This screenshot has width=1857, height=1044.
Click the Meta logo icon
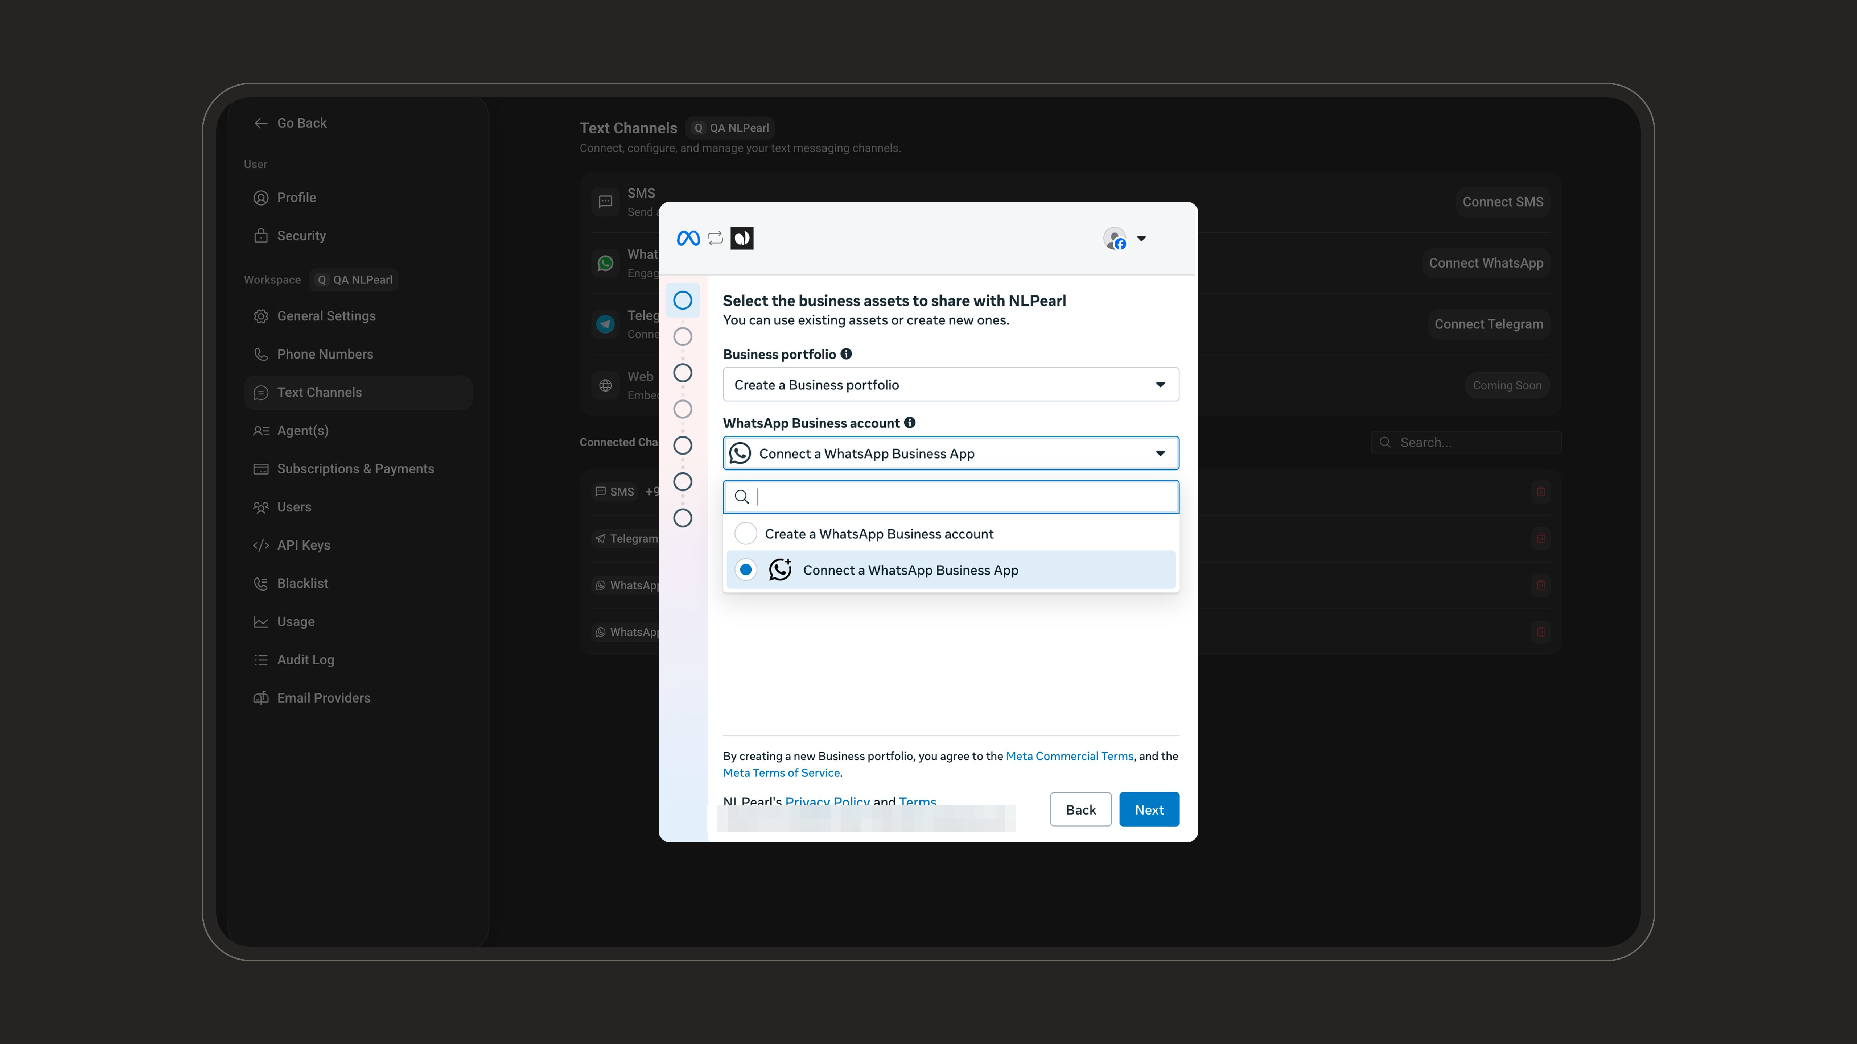tap(688, 239)
